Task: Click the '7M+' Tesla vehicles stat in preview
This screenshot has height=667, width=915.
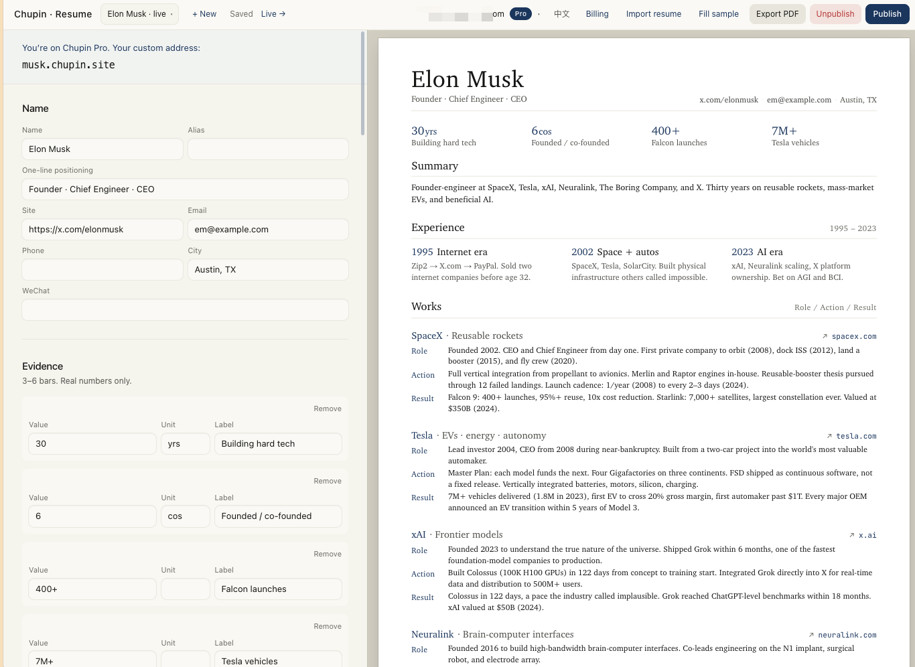Action: coord(784,131)
